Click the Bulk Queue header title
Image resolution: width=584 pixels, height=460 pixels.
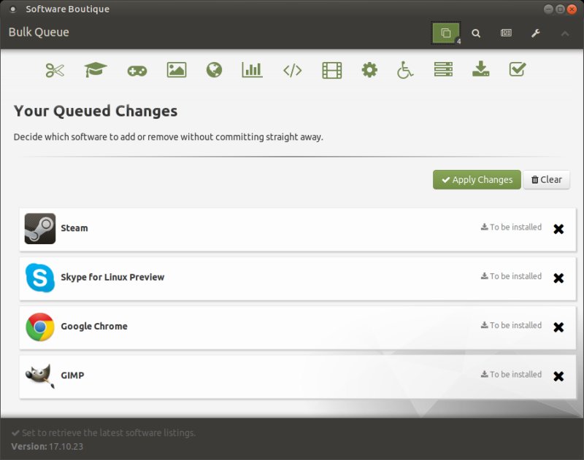pyautogui.click(x=39, y=32)
